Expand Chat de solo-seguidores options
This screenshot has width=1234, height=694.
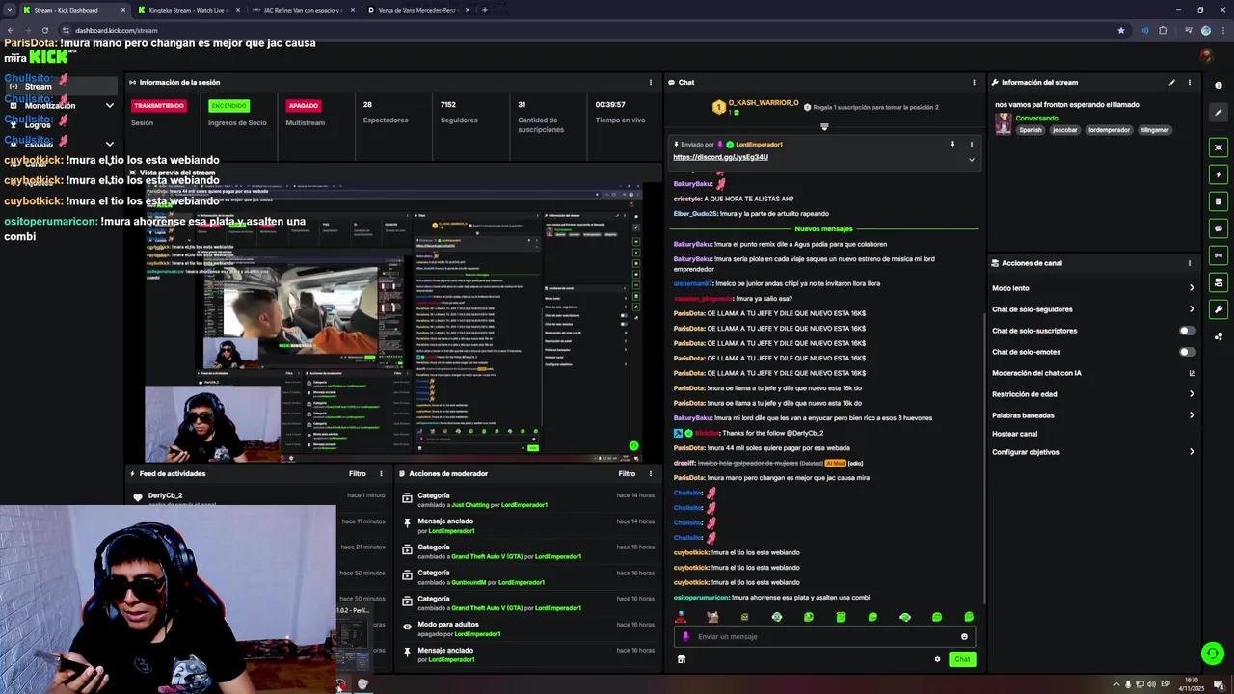(1192, 309)
